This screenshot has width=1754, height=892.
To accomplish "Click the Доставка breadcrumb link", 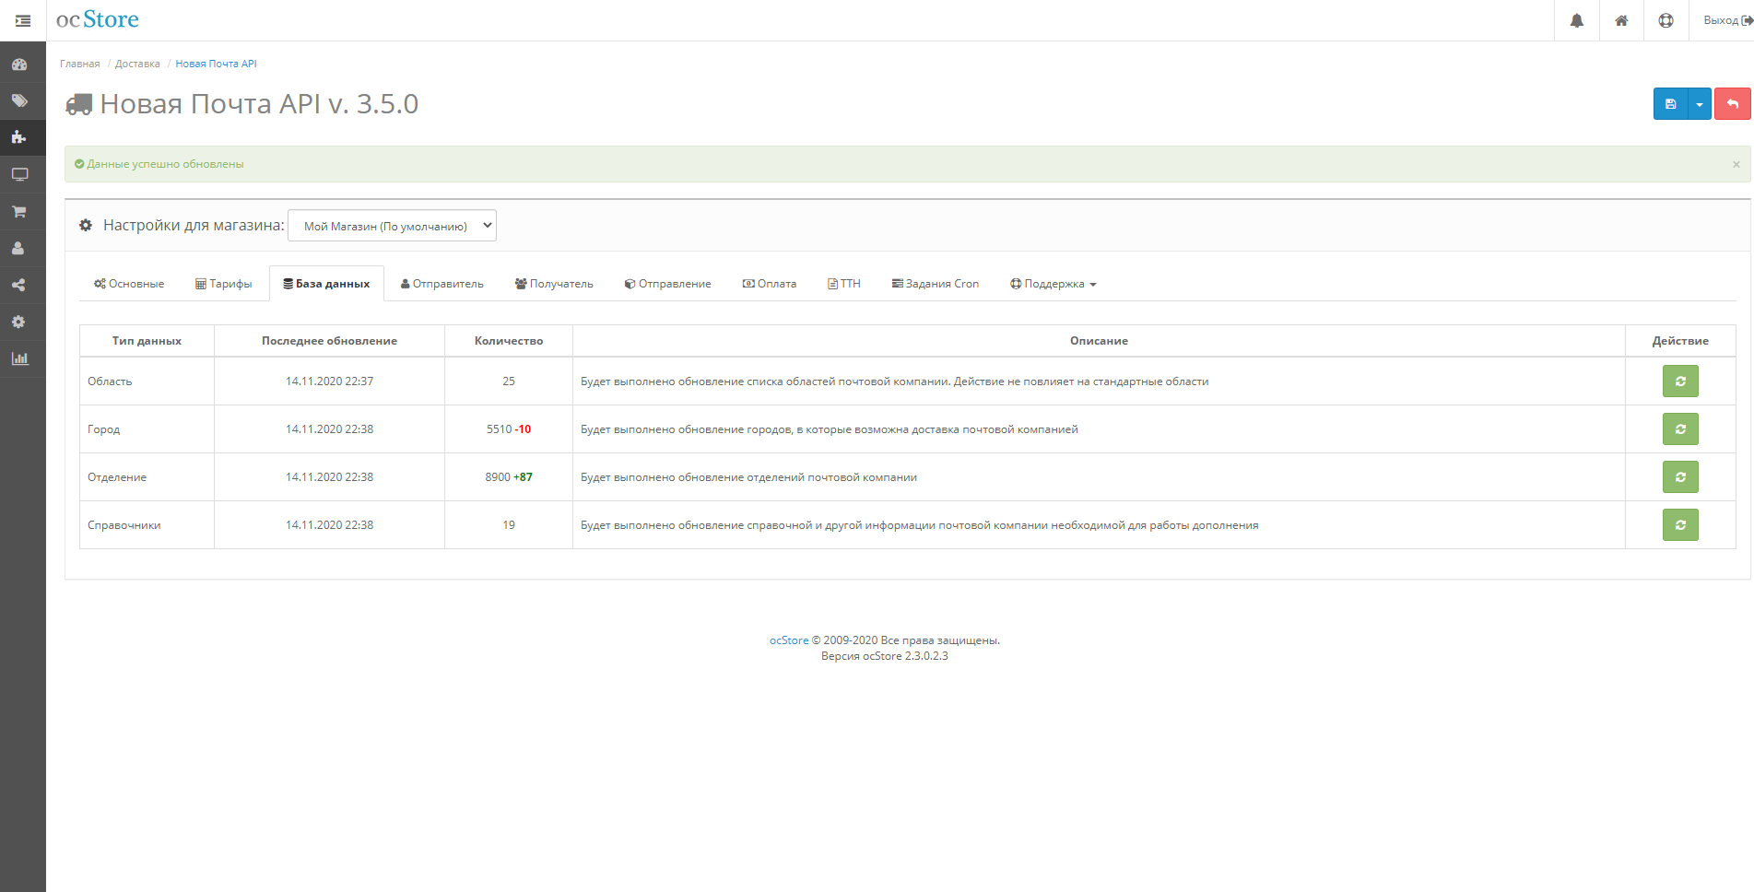I will (x=137, y=64).
